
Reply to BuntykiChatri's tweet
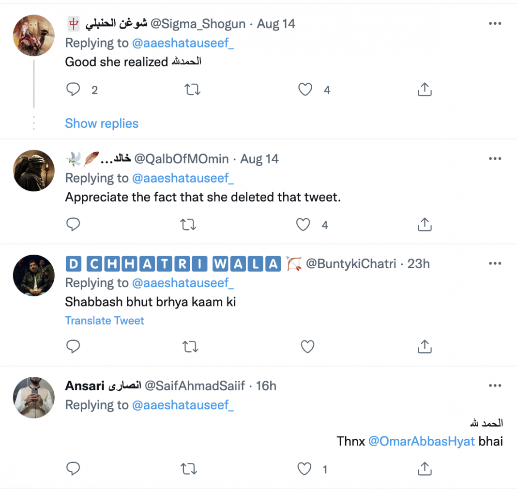73,346
